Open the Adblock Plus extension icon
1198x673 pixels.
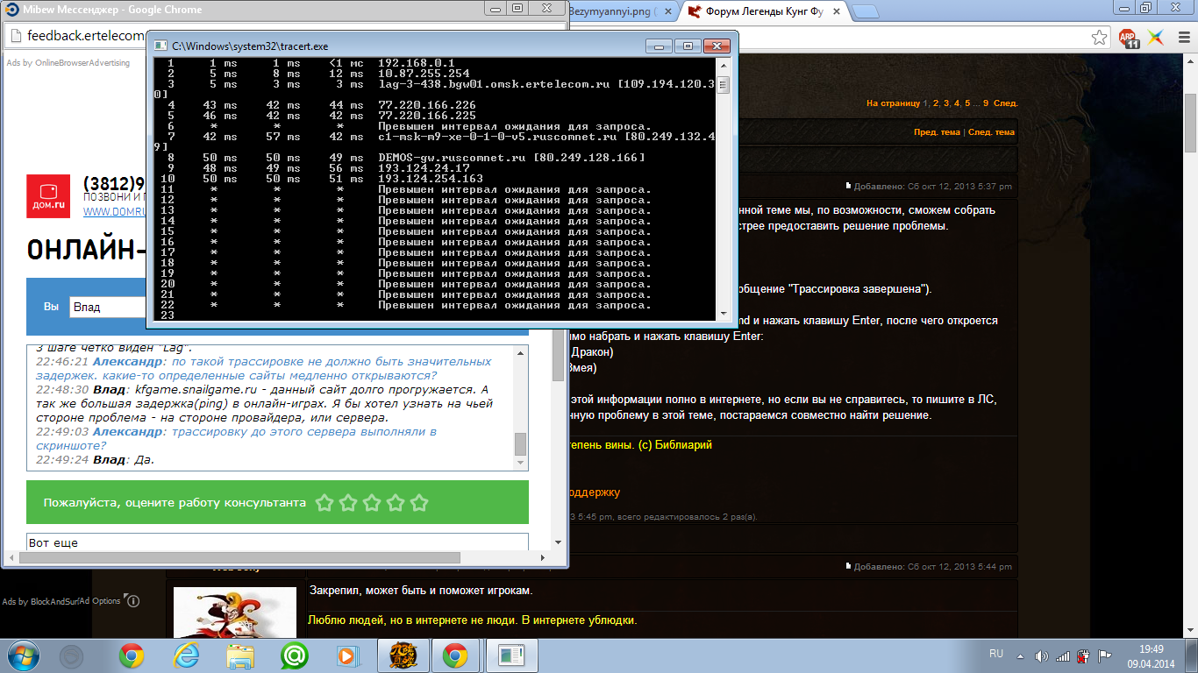(1128, 38)
